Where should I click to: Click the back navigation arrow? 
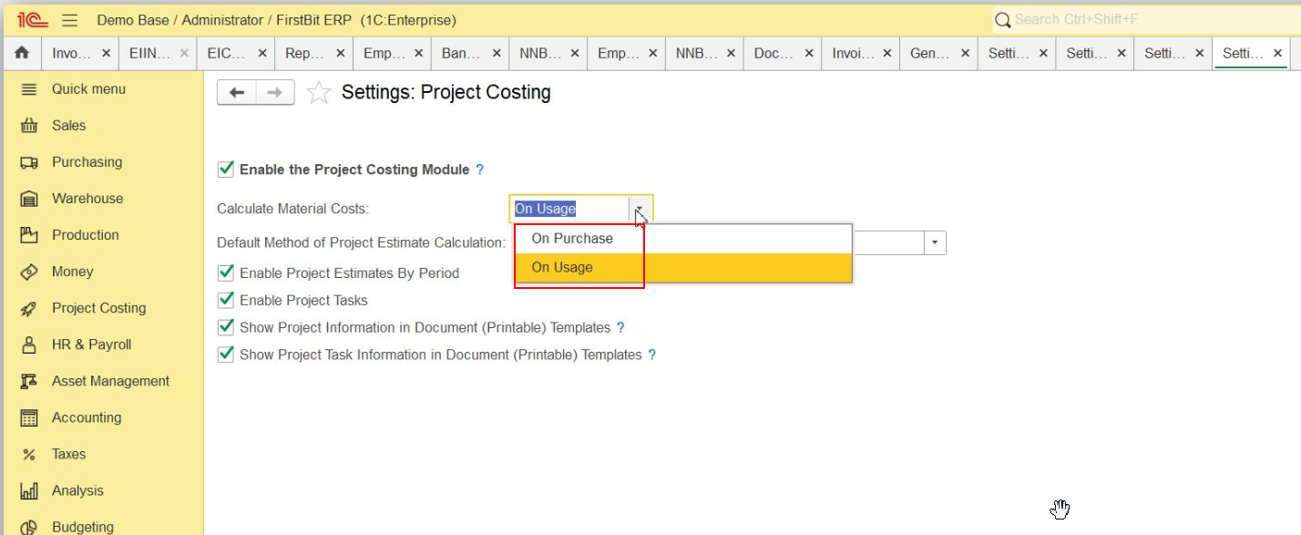point(237,92)
